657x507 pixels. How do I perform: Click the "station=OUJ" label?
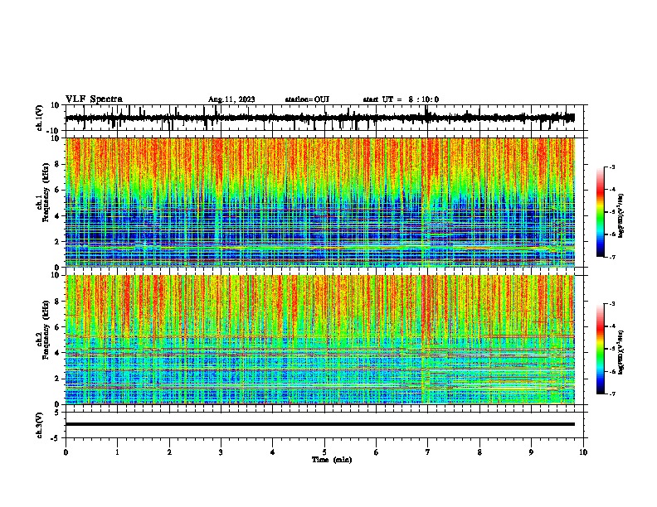(307, 99)
